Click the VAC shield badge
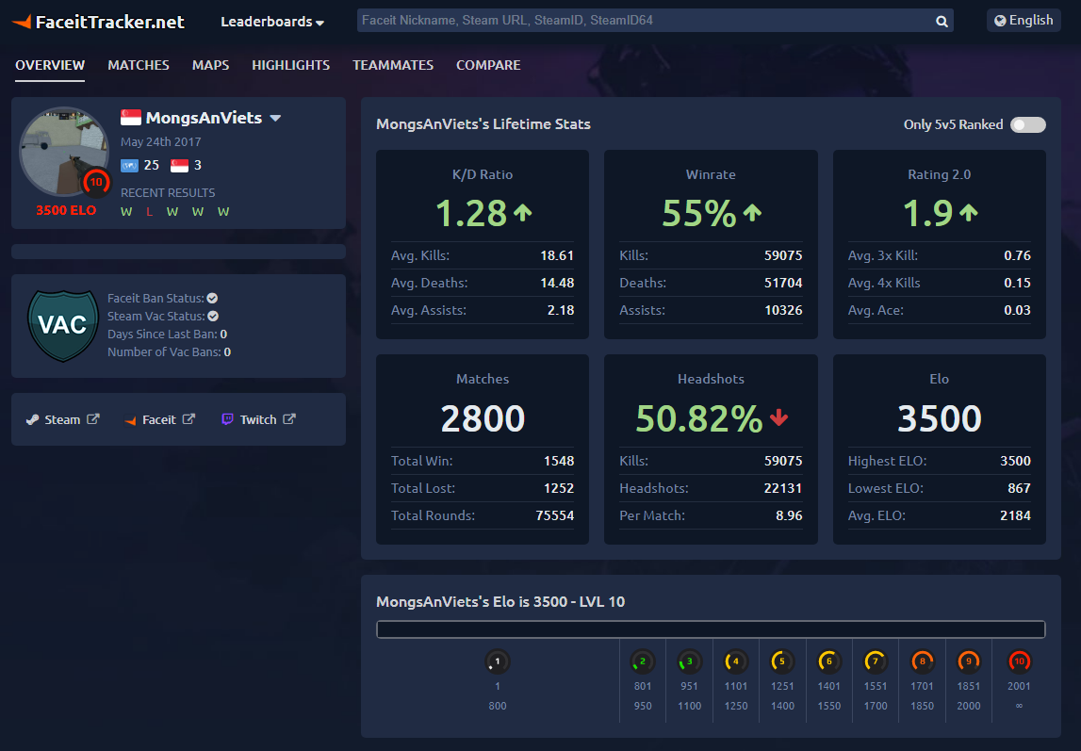This screenshot has width=1081, height=751. [x=63, y=325]
